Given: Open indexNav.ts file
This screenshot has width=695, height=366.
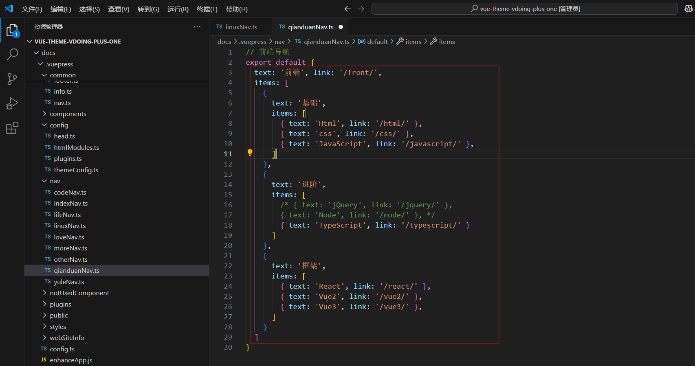Looking at the screenshot, I should pos(117,203).
